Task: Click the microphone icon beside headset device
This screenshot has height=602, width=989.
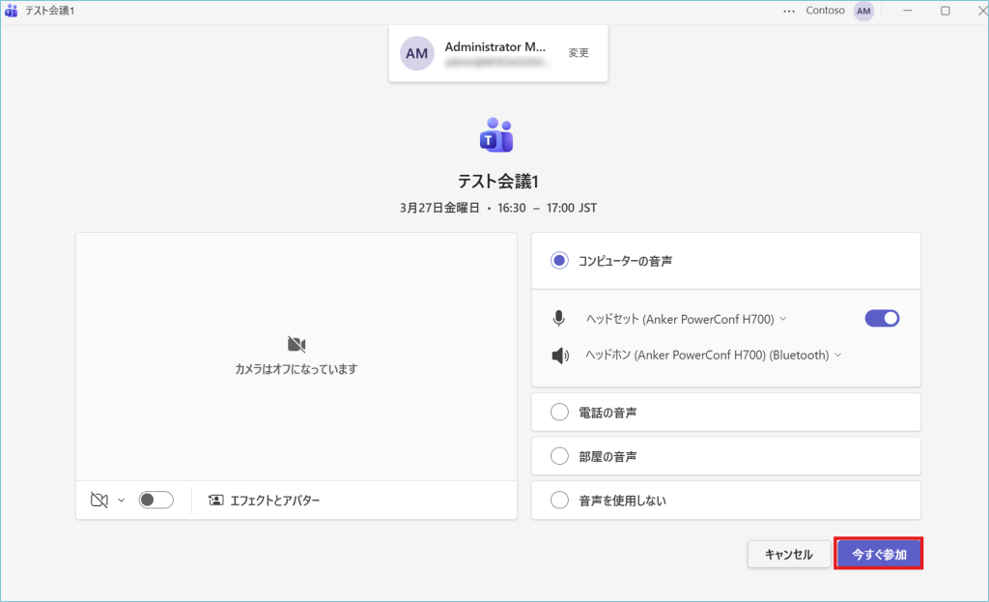Action: [x=559, y=319]
